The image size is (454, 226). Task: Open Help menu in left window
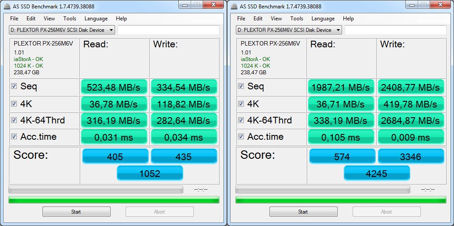click(x=121, y=19)
